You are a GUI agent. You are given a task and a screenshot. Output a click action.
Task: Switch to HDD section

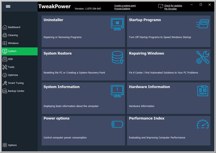click(x=10, y=59)
